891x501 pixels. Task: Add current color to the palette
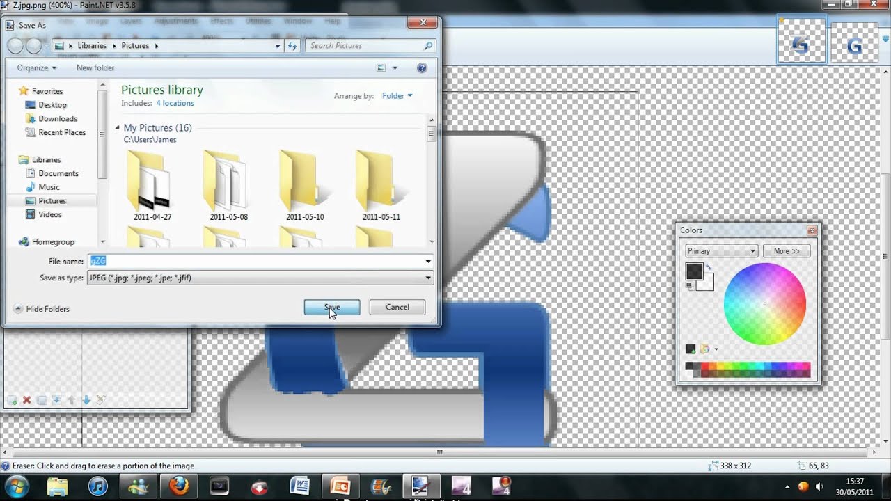pos(691,349)
